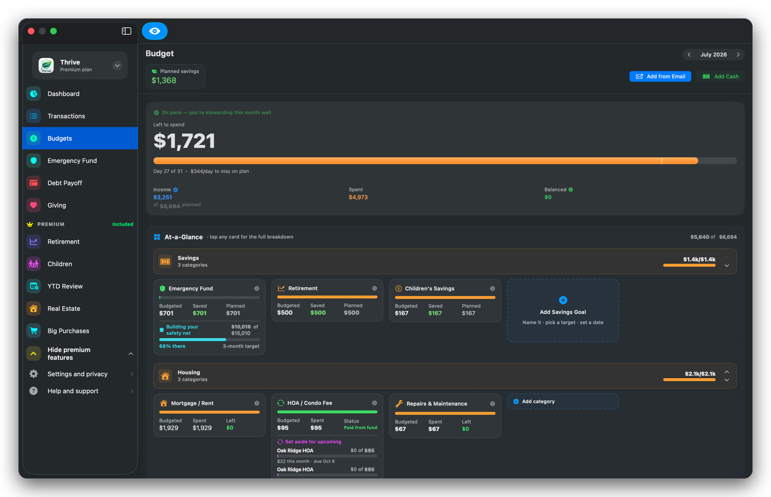
Task: Click the Income verified badge icon
Action: pos(176,190)
